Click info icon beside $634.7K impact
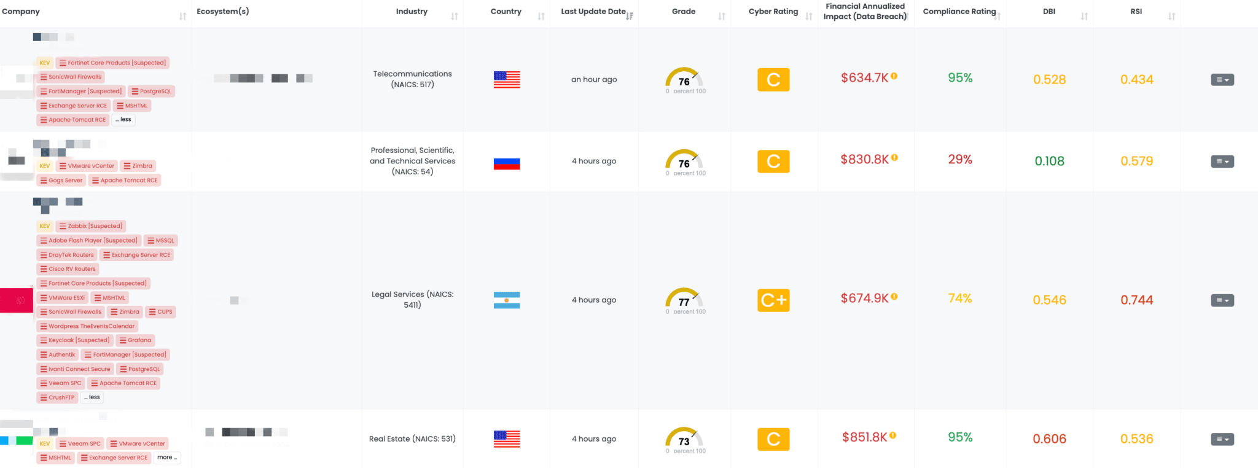Viewport: 1258px width, 468px height. click(x=894, y=76)
